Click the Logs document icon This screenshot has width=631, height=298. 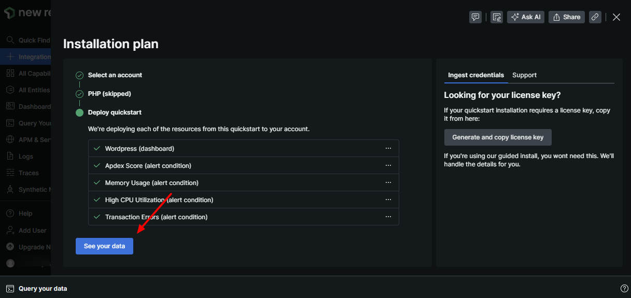(x=10, y=157)
